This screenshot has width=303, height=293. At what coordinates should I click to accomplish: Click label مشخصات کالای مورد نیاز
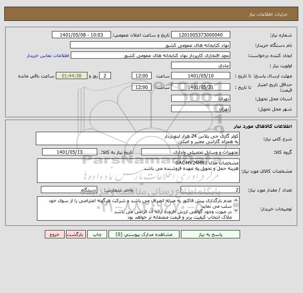[267, 171]
